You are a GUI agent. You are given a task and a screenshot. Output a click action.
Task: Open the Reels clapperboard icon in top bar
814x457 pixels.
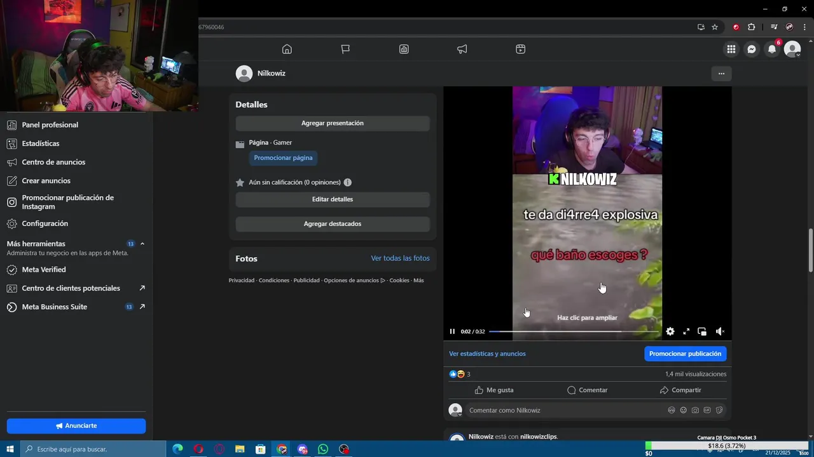pos(521,49)
